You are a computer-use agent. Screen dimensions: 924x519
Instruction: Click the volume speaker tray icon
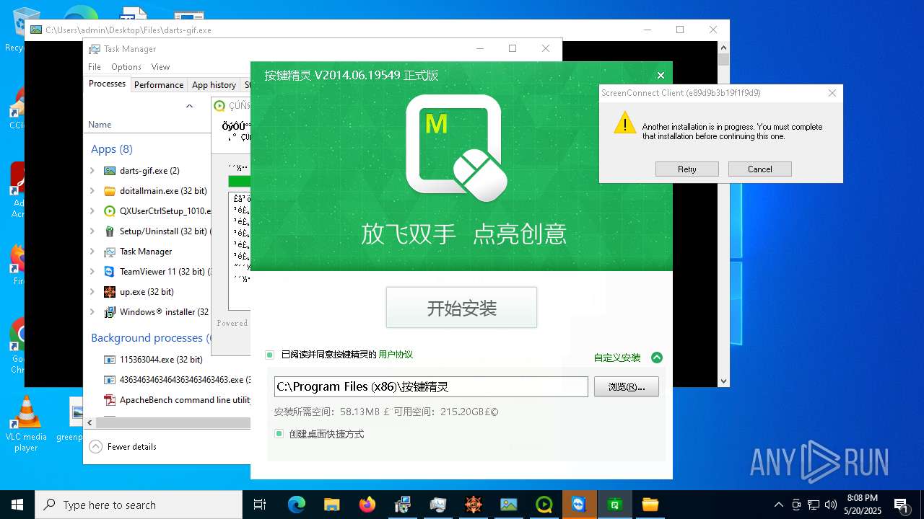point(831,505)
